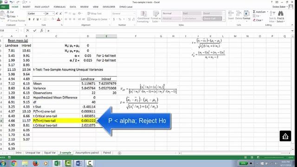
Task: Add a new sheet with the plus icon
Action: [119, 153]
